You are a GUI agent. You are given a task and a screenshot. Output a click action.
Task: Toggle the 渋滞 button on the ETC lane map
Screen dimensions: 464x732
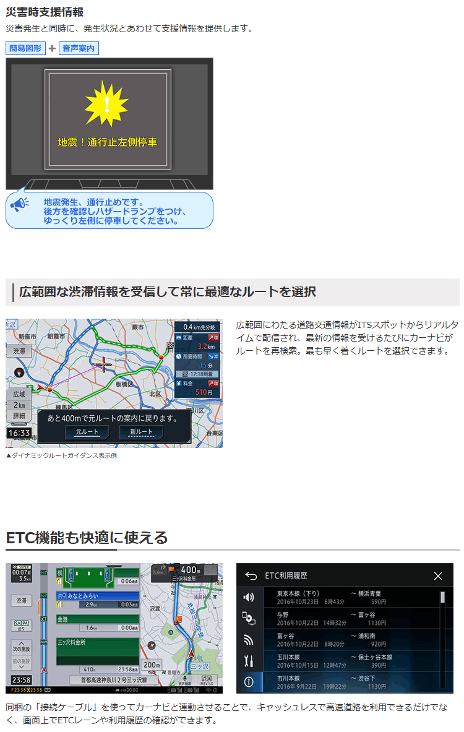point(21,600)
